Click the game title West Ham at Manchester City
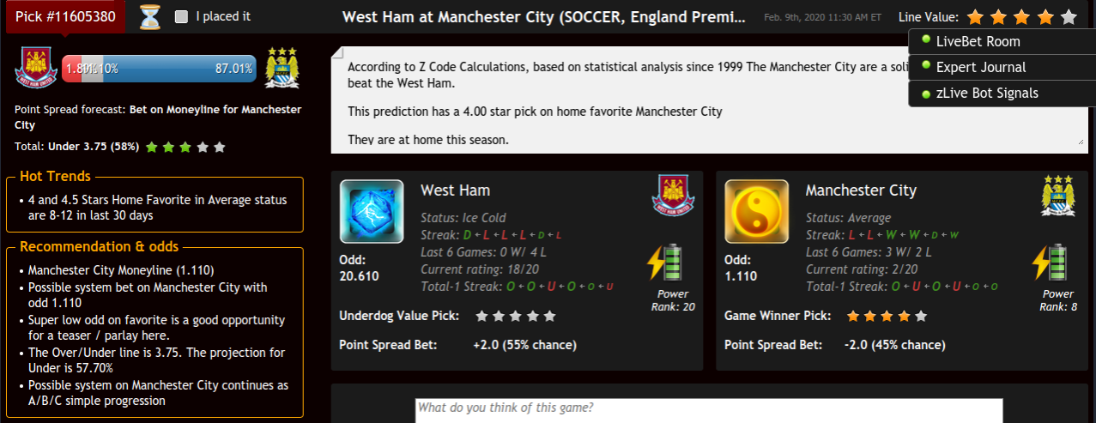This screenshot has width=1096, height=423. 544,16
